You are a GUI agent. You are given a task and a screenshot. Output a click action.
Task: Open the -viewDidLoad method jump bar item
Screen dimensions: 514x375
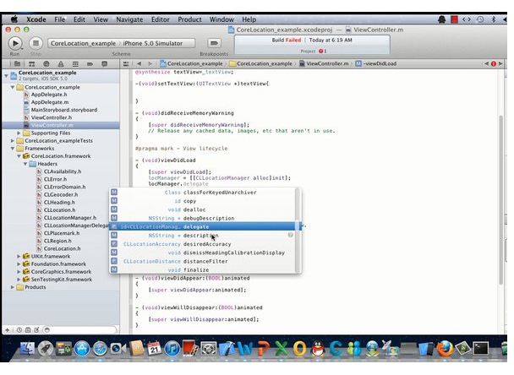[x=376, y=64]
